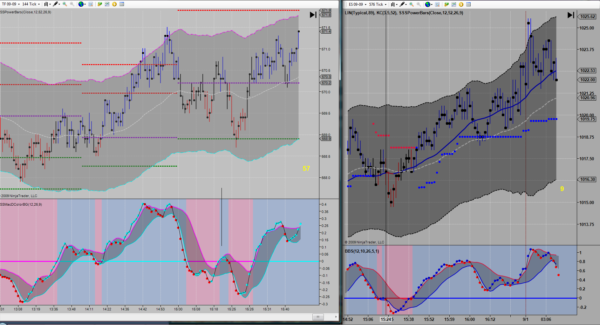Click gold dollar strategies icon in ES chart
This screenshot has width=600, height=325.
tap(461, 4)
